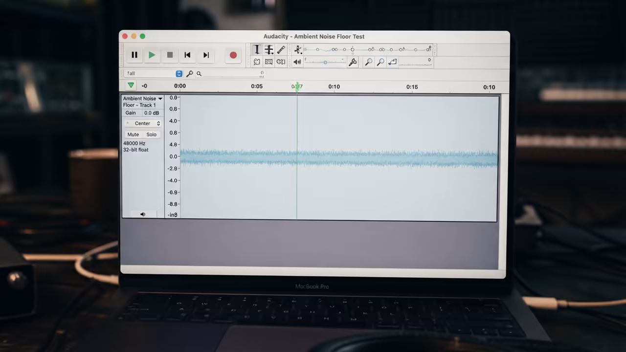The image size is (626, 352).
Task: Select the Draw pencil tool
Action: pyautogui.click(x=281, y=50)
